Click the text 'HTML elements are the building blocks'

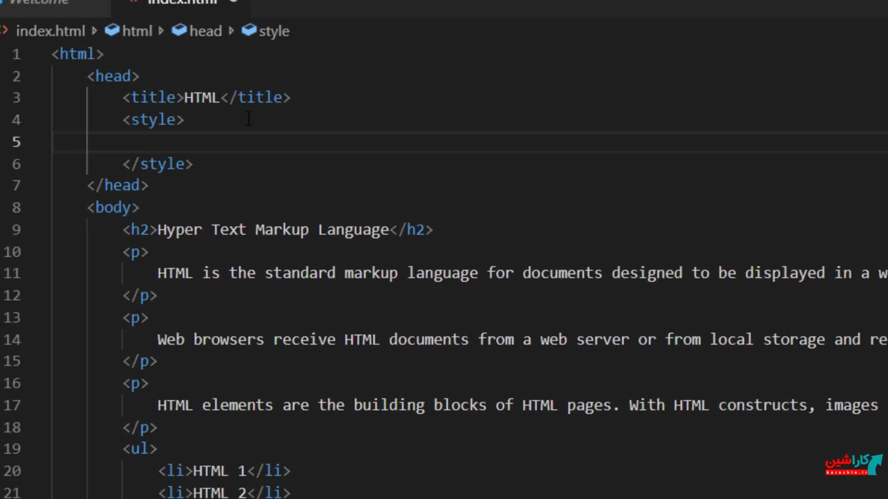coord(322,405)
